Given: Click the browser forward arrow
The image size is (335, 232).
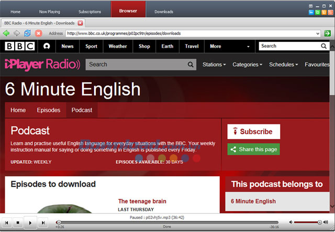Looking at the screenshot, I should tap(16, 33).
